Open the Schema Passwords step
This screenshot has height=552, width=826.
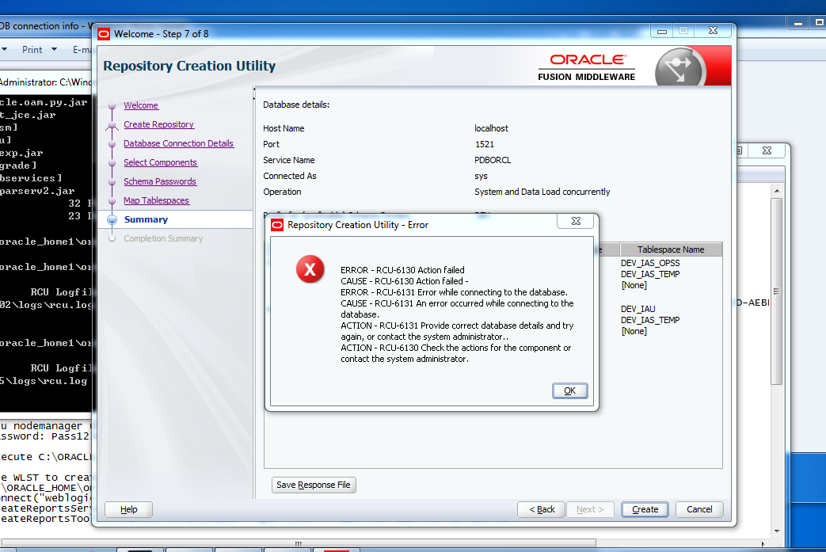click(159, 181)
